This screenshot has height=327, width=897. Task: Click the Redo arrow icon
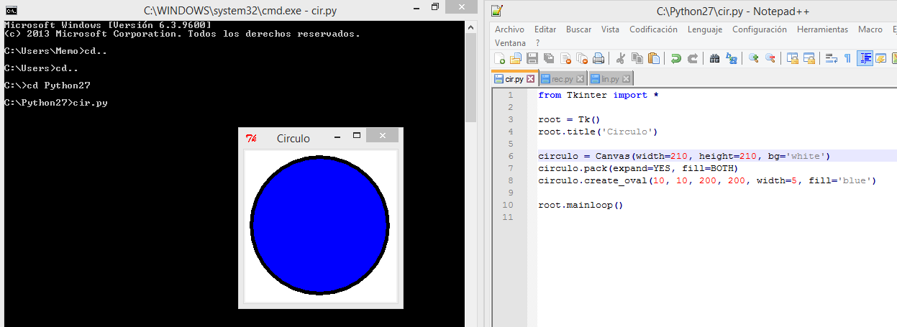(693, 58)
